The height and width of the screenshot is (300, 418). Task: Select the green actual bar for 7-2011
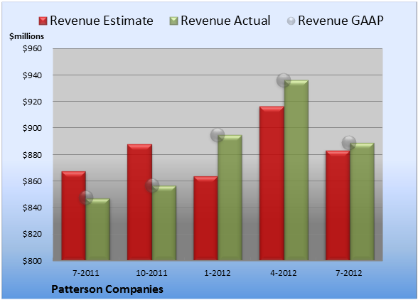coord(98,230)
